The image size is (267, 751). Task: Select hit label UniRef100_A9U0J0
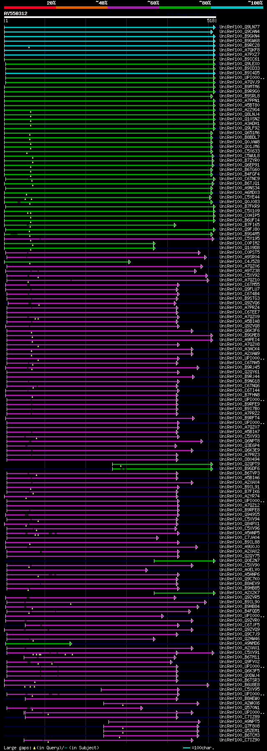pyautogui.click(x=239, y=547)
